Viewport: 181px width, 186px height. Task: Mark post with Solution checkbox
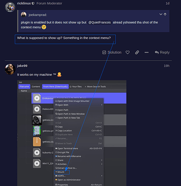point(112,53)
